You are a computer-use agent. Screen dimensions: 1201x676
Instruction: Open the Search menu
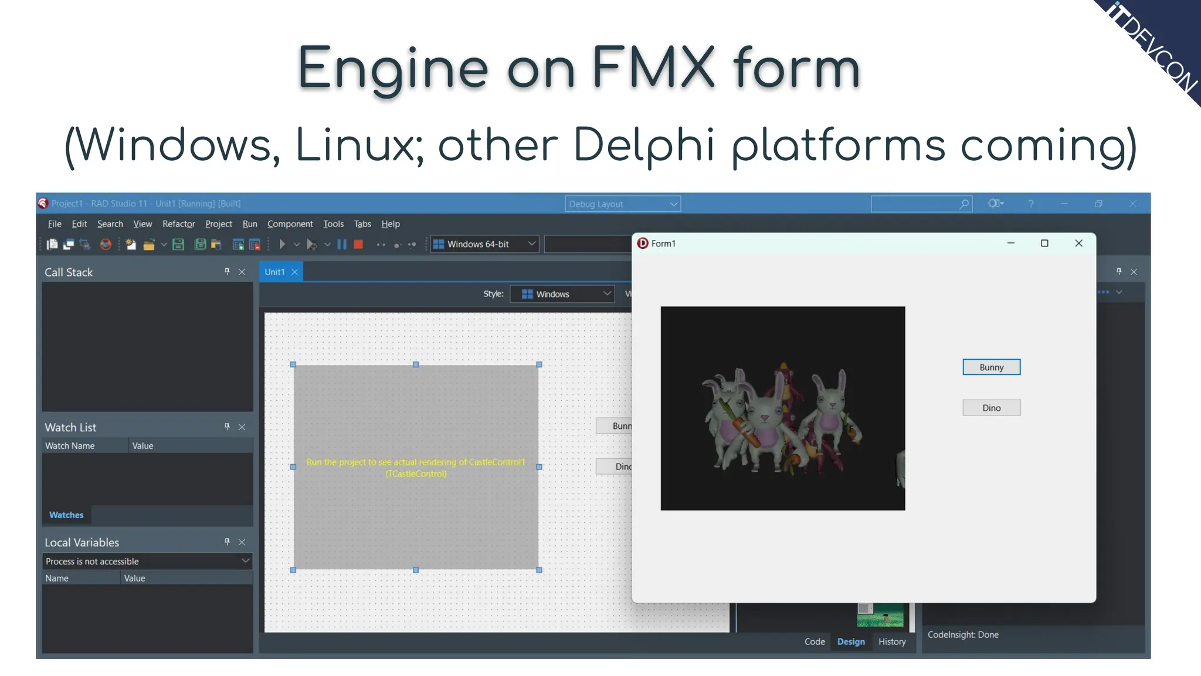pyautogui.click(x=110, y=224)
